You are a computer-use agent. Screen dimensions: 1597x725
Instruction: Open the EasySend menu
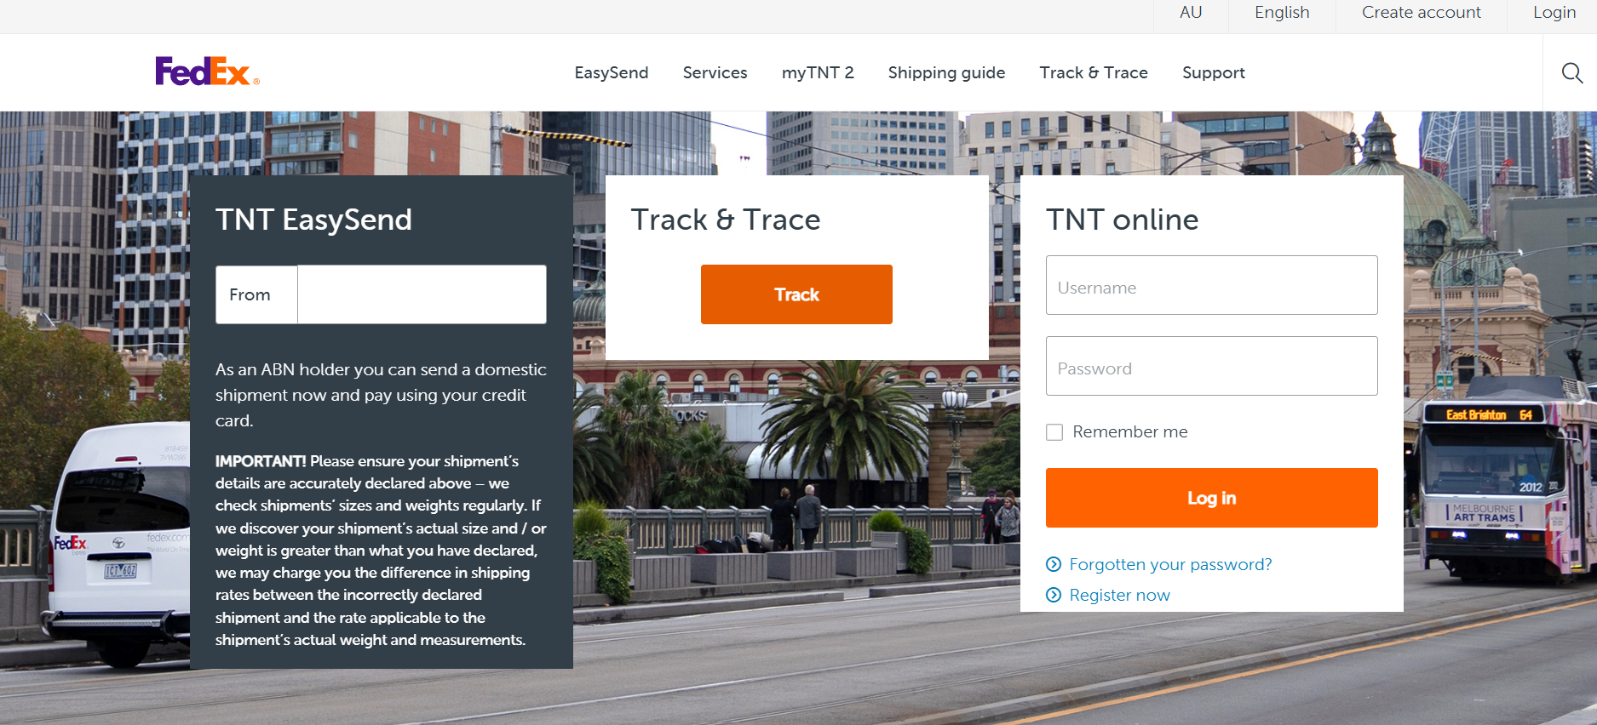point(612,73)
